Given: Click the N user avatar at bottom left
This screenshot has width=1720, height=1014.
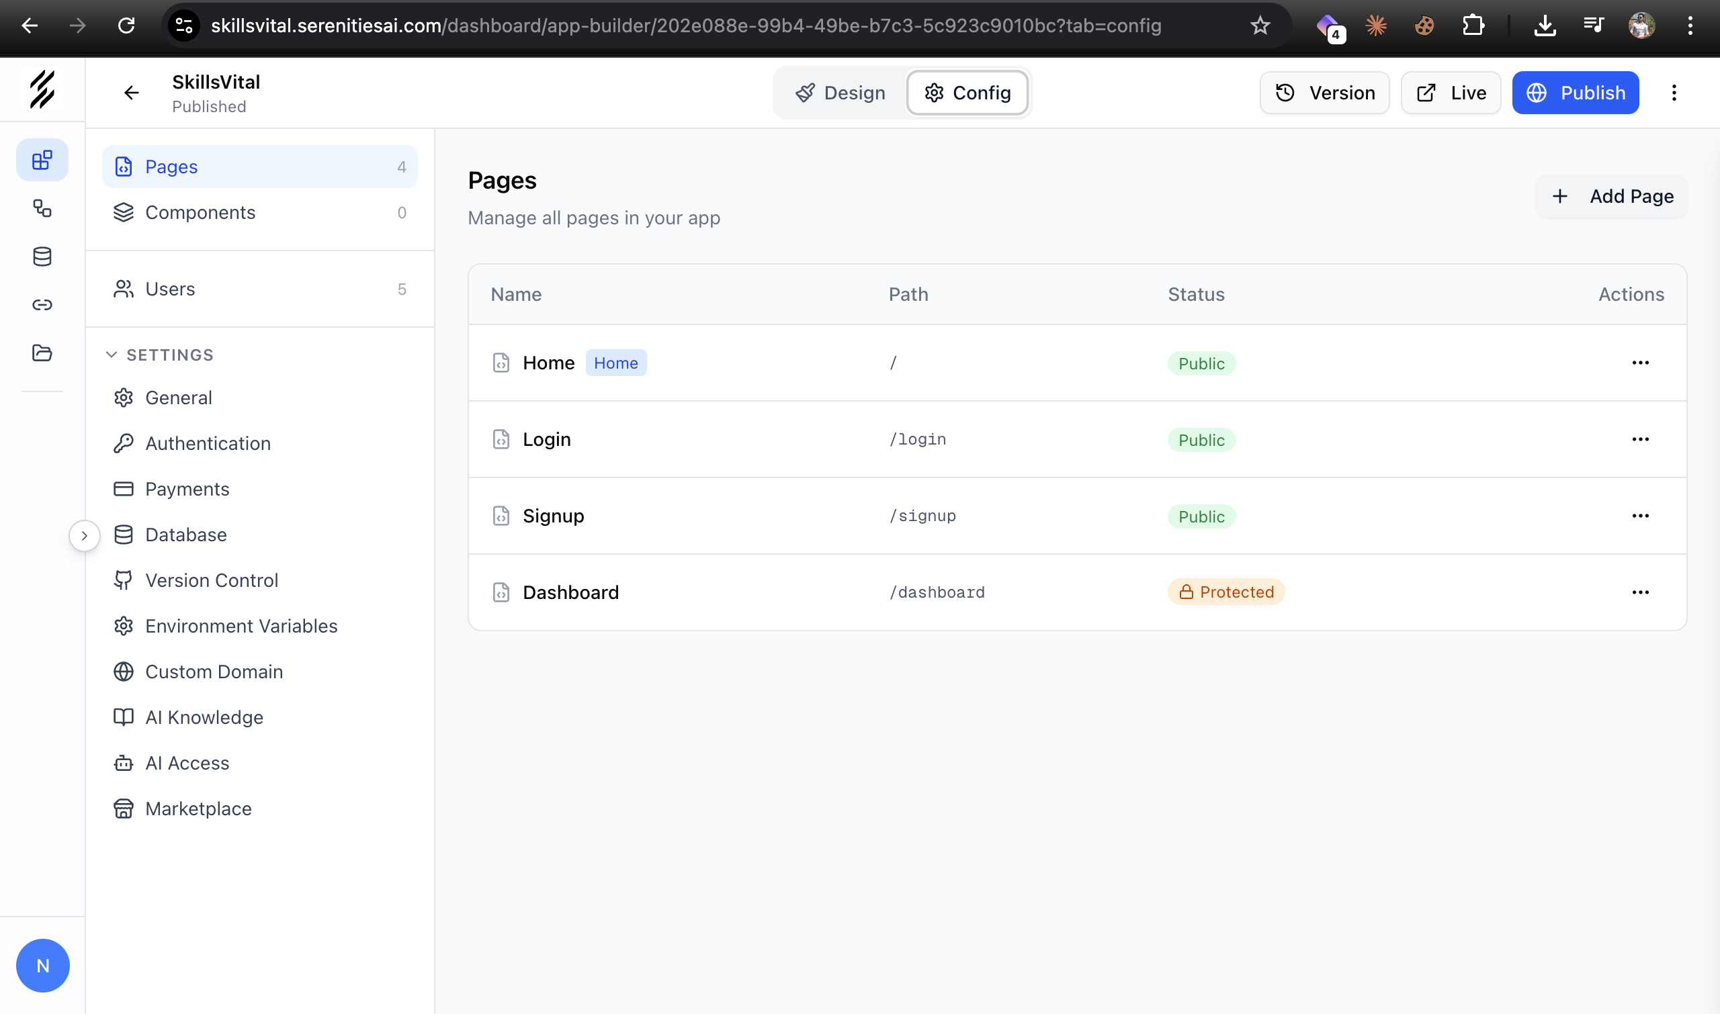Looking at the screenshot, I should click(42, 965).
